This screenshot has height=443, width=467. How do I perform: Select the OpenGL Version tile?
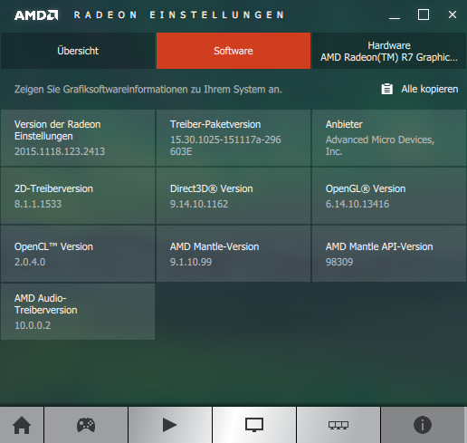pos(389,196)
